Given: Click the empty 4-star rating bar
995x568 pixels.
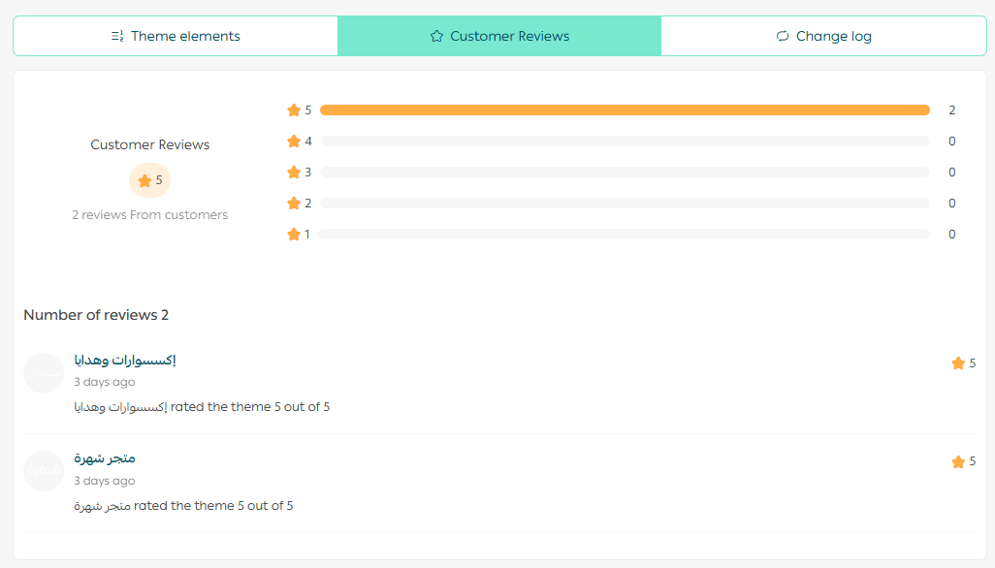Looking at the screenshot, I should [625, 142].
